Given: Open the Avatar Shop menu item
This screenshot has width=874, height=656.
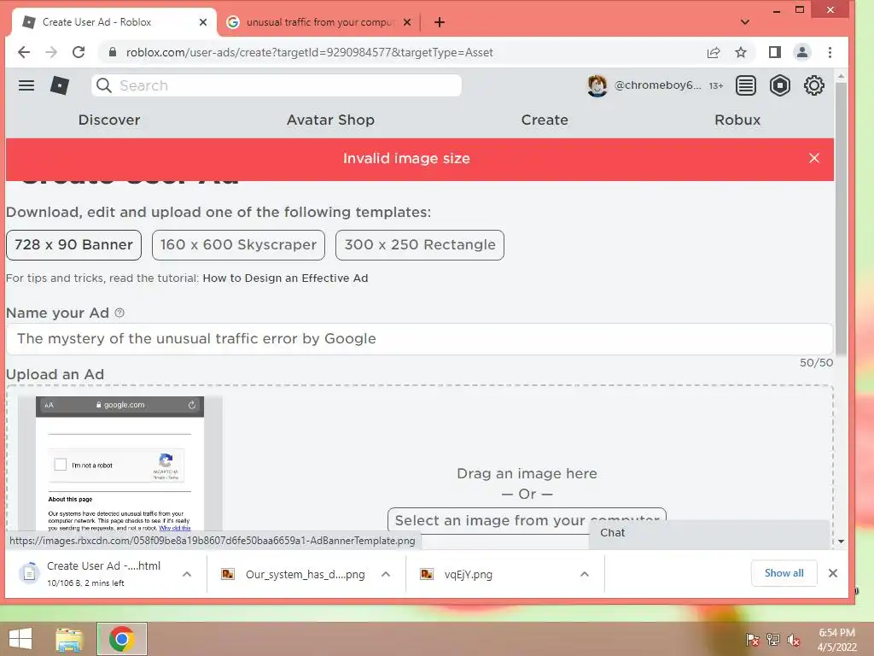Looking at the screenshot, I should [330, 120].
